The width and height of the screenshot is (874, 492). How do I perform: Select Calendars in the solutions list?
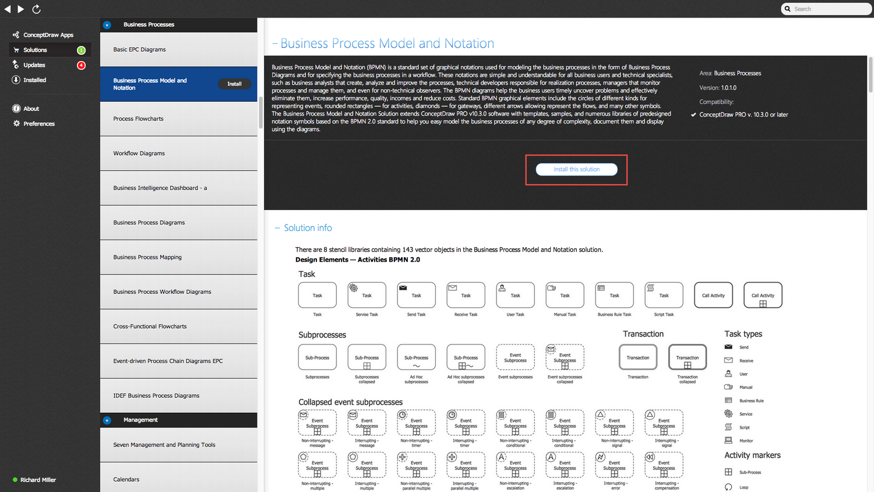click(178, 479)
